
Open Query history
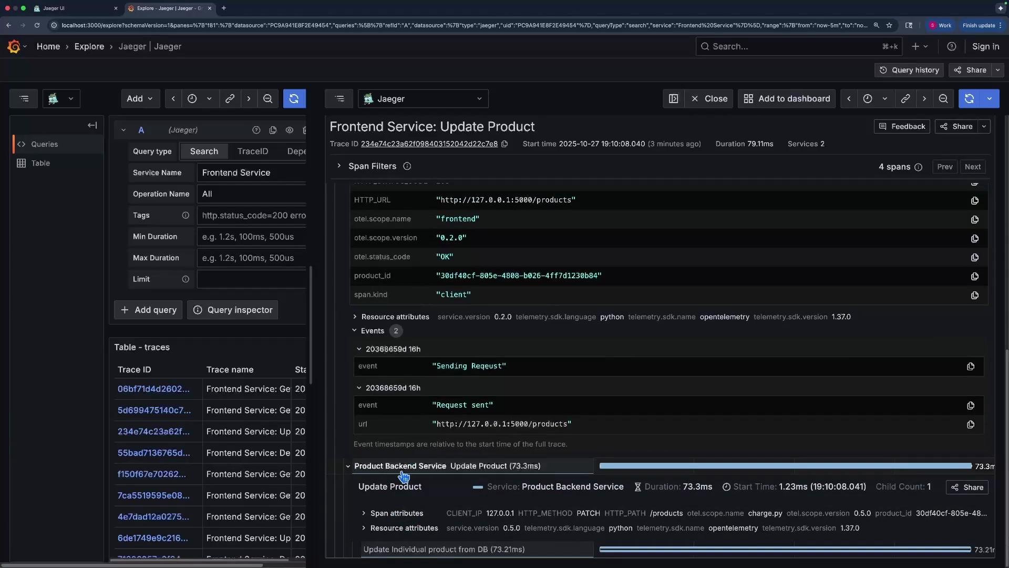tap(909, 70)
